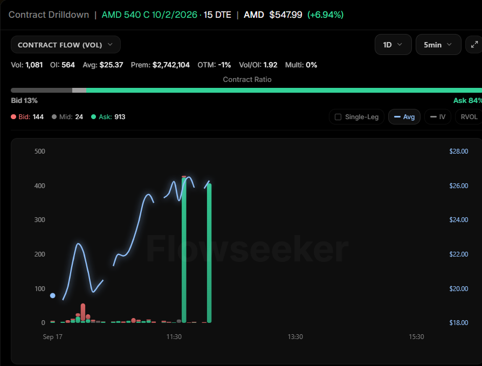Toggle the Avg line overlay

[x=404, y=117]
